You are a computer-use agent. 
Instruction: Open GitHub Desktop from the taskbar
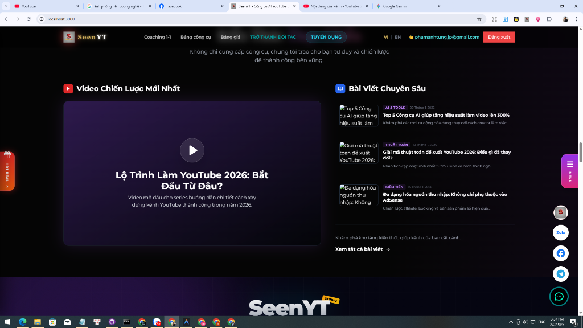pos(112,322)
